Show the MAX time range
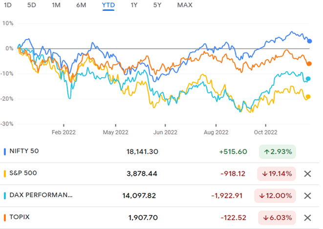323x229 pixels. click(185, 5)
